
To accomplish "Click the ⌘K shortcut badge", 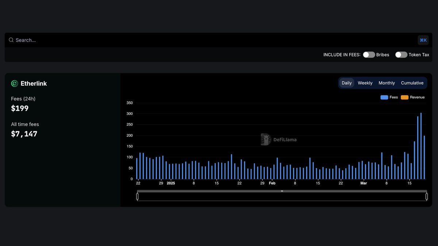I will click(423, 40).
